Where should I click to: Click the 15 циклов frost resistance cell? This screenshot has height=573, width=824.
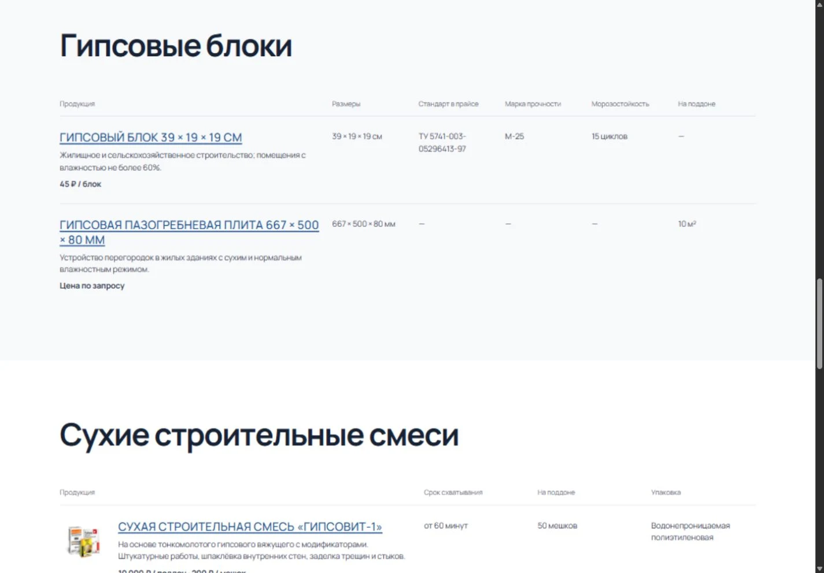(x=609, y=137)
